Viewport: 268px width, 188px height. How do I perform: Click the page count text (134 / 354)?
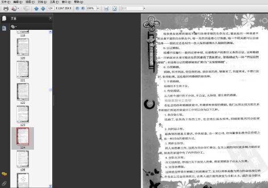(63, 8)
